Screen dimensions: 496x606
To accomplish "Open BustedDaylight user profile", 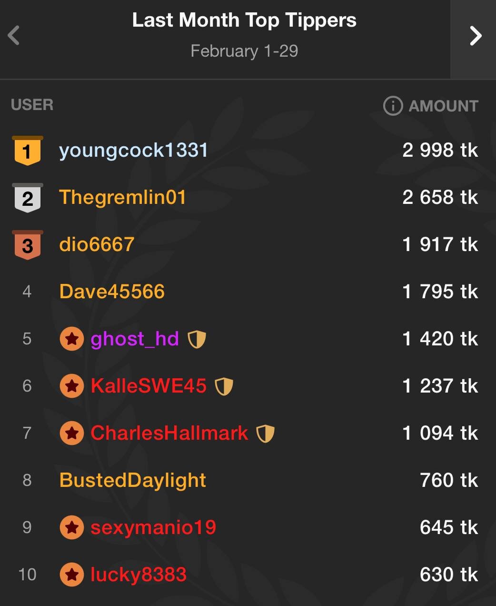I will (x=133, y=480).
